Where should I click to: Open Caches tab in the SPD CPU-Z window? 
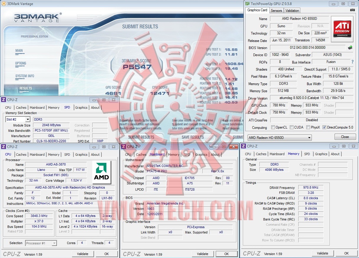(21, 108)
